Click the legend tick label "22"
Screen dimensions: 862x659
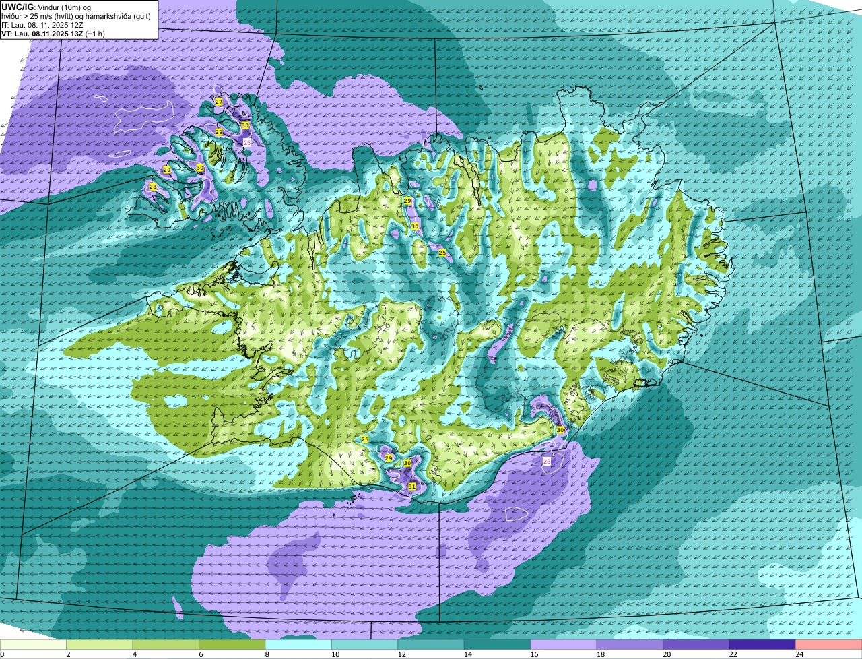[733, 654]
